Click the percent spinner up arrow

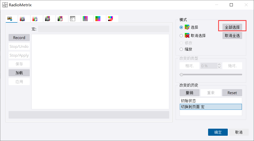219,64
